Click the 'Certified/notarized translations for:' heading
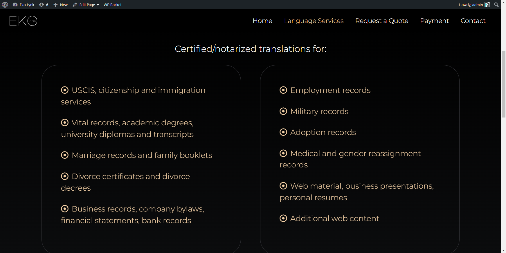This screenshot has height=253, width=506. coord(251,49)
